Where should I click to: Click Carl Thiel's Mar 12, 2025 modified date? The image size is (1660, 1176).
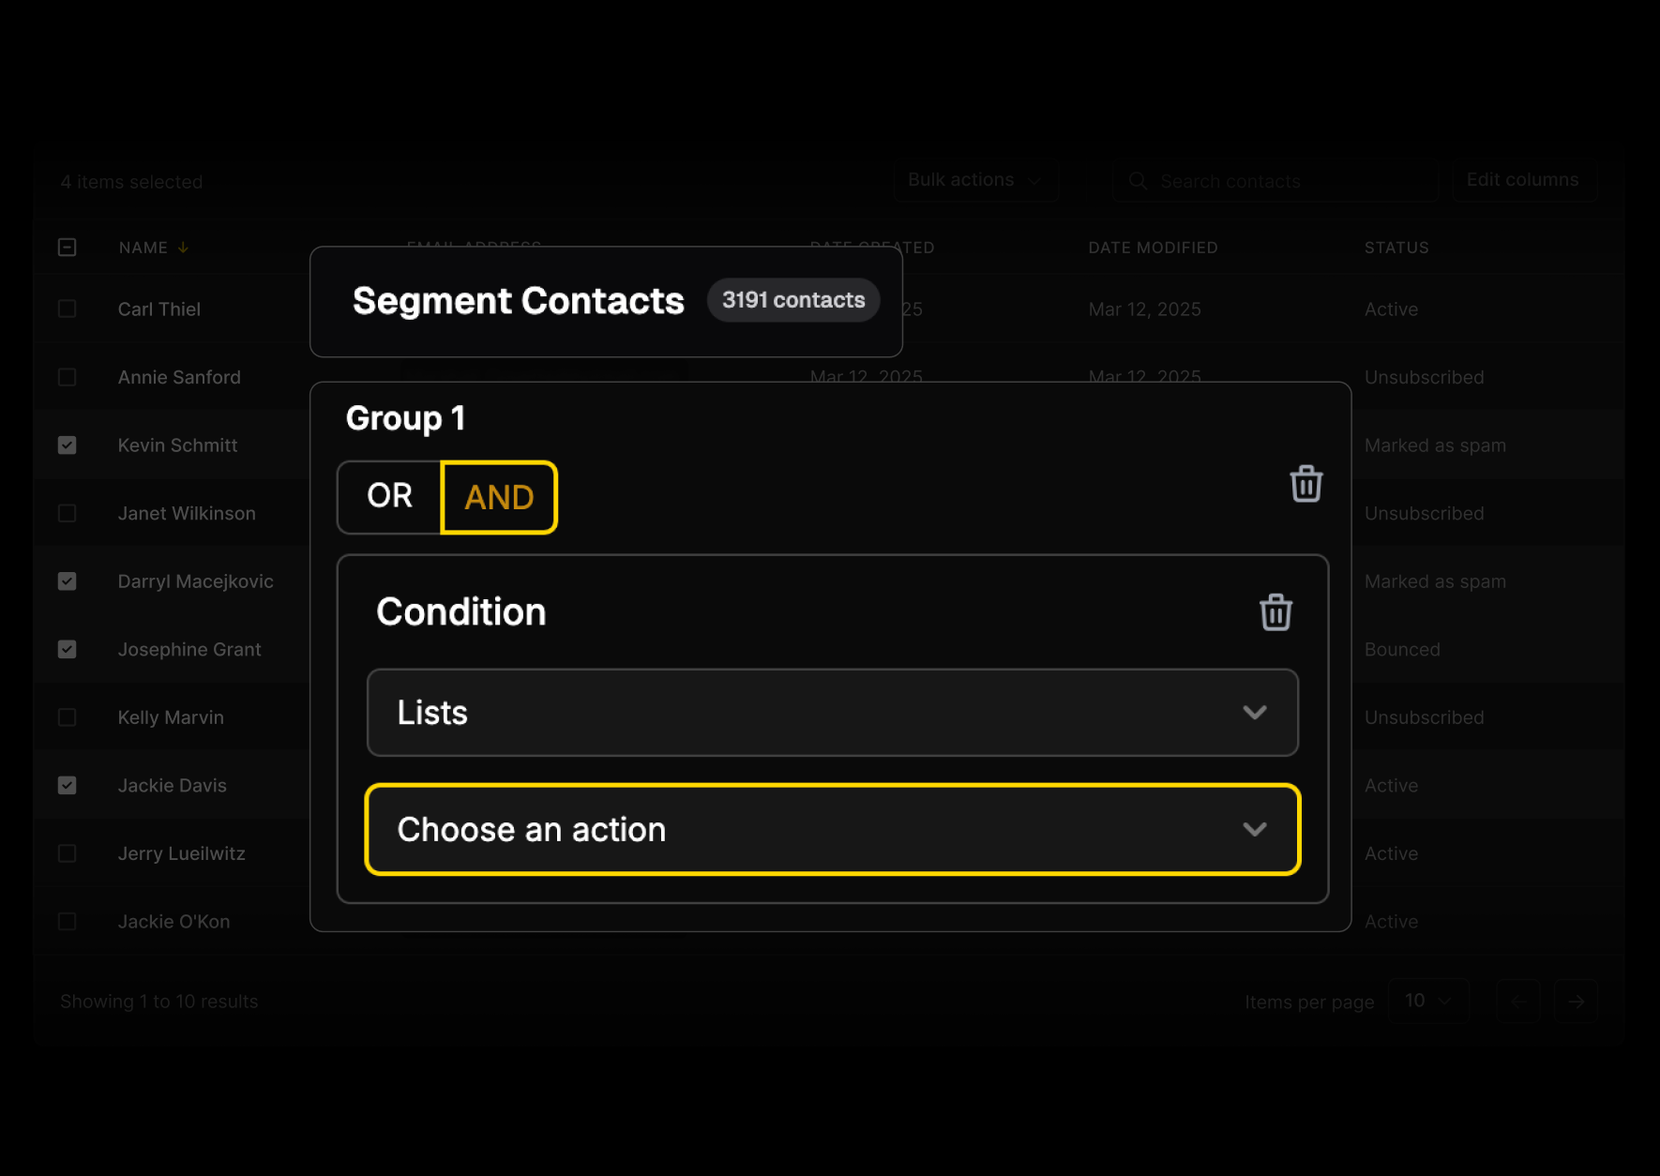tap(1144, 309)
